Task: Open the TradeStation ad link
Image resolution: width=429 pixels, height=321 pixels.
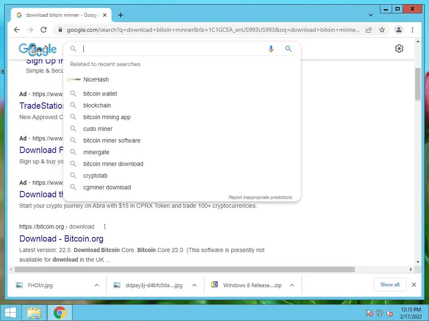Action: tap(41, 106)
